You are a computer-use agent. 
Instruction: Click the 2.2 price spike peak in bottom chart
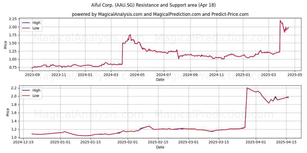point(247,88)
